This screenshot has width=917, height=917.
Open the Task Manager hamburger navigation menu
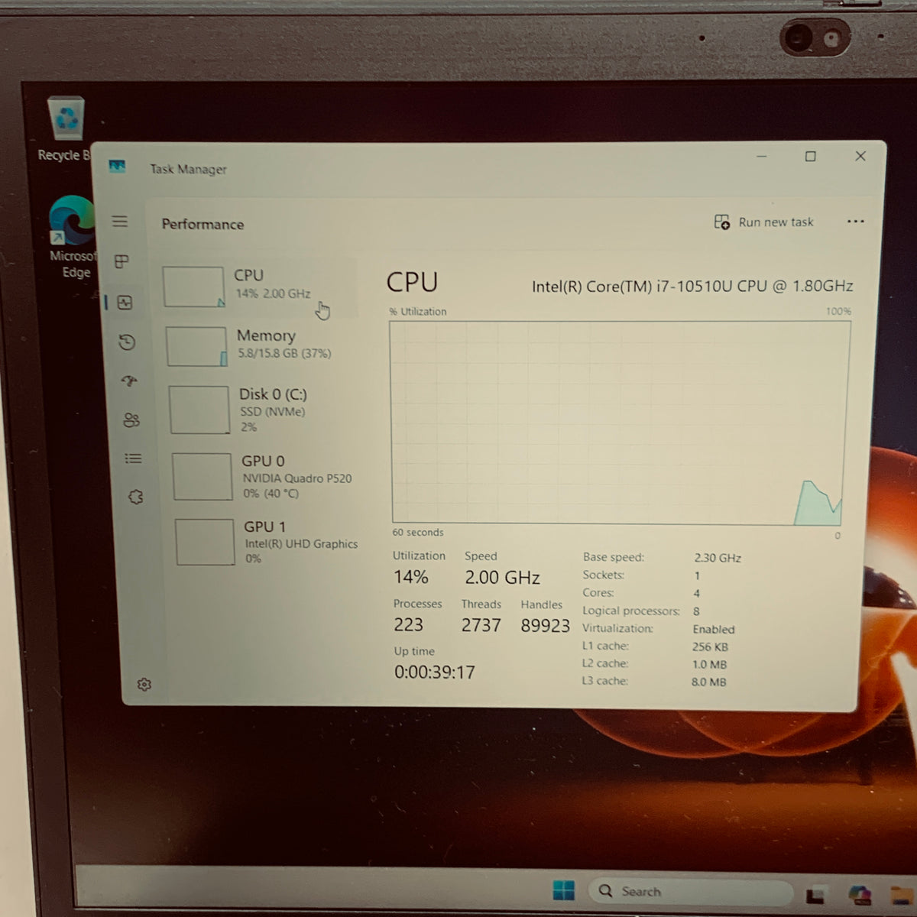click(120, 222)
